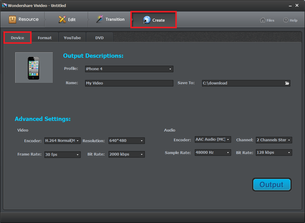Minimize the Vivideo window
This screenshot has height=223, width=305.
click(290, 6)
